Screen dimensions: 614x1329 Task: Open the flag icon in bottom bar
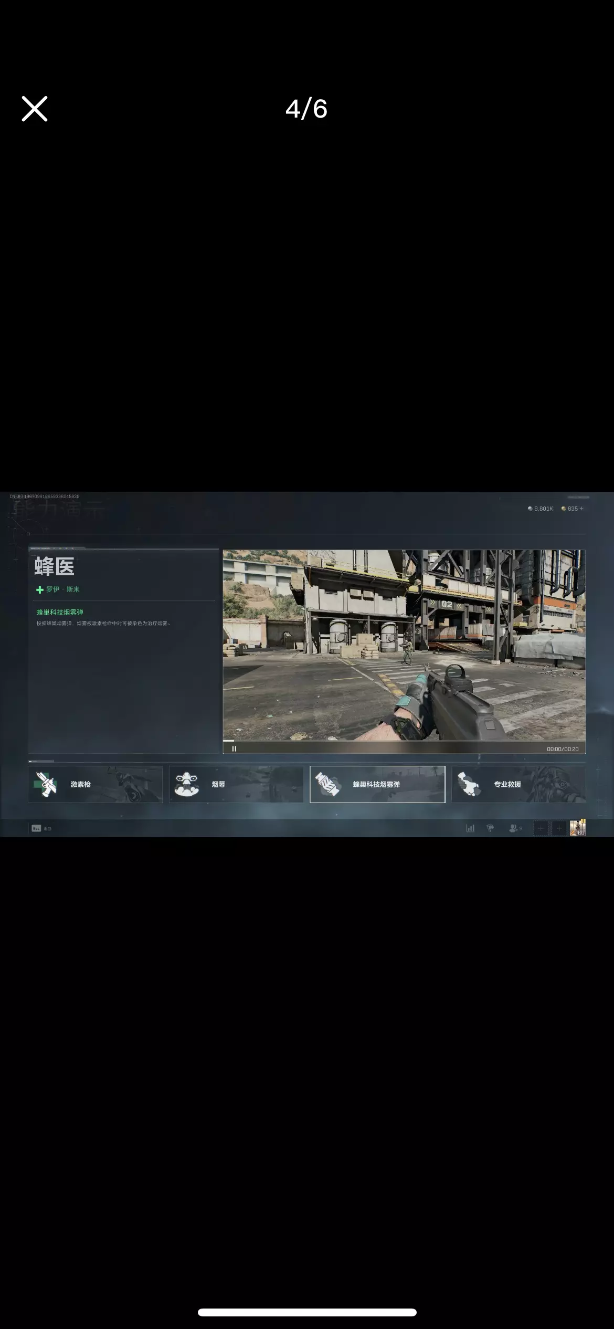pos(490,828)
